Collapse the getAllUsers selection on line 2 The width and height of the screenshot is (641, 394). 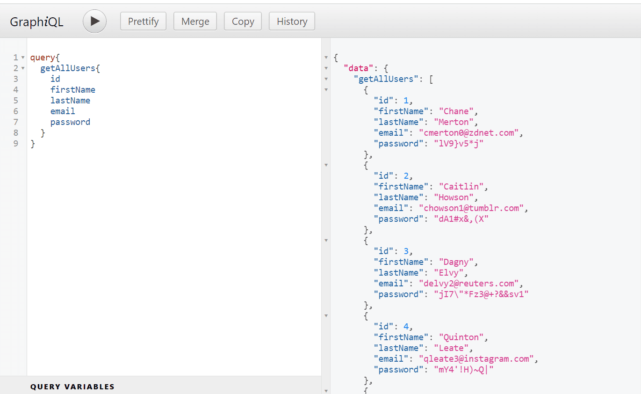point(22,68)
